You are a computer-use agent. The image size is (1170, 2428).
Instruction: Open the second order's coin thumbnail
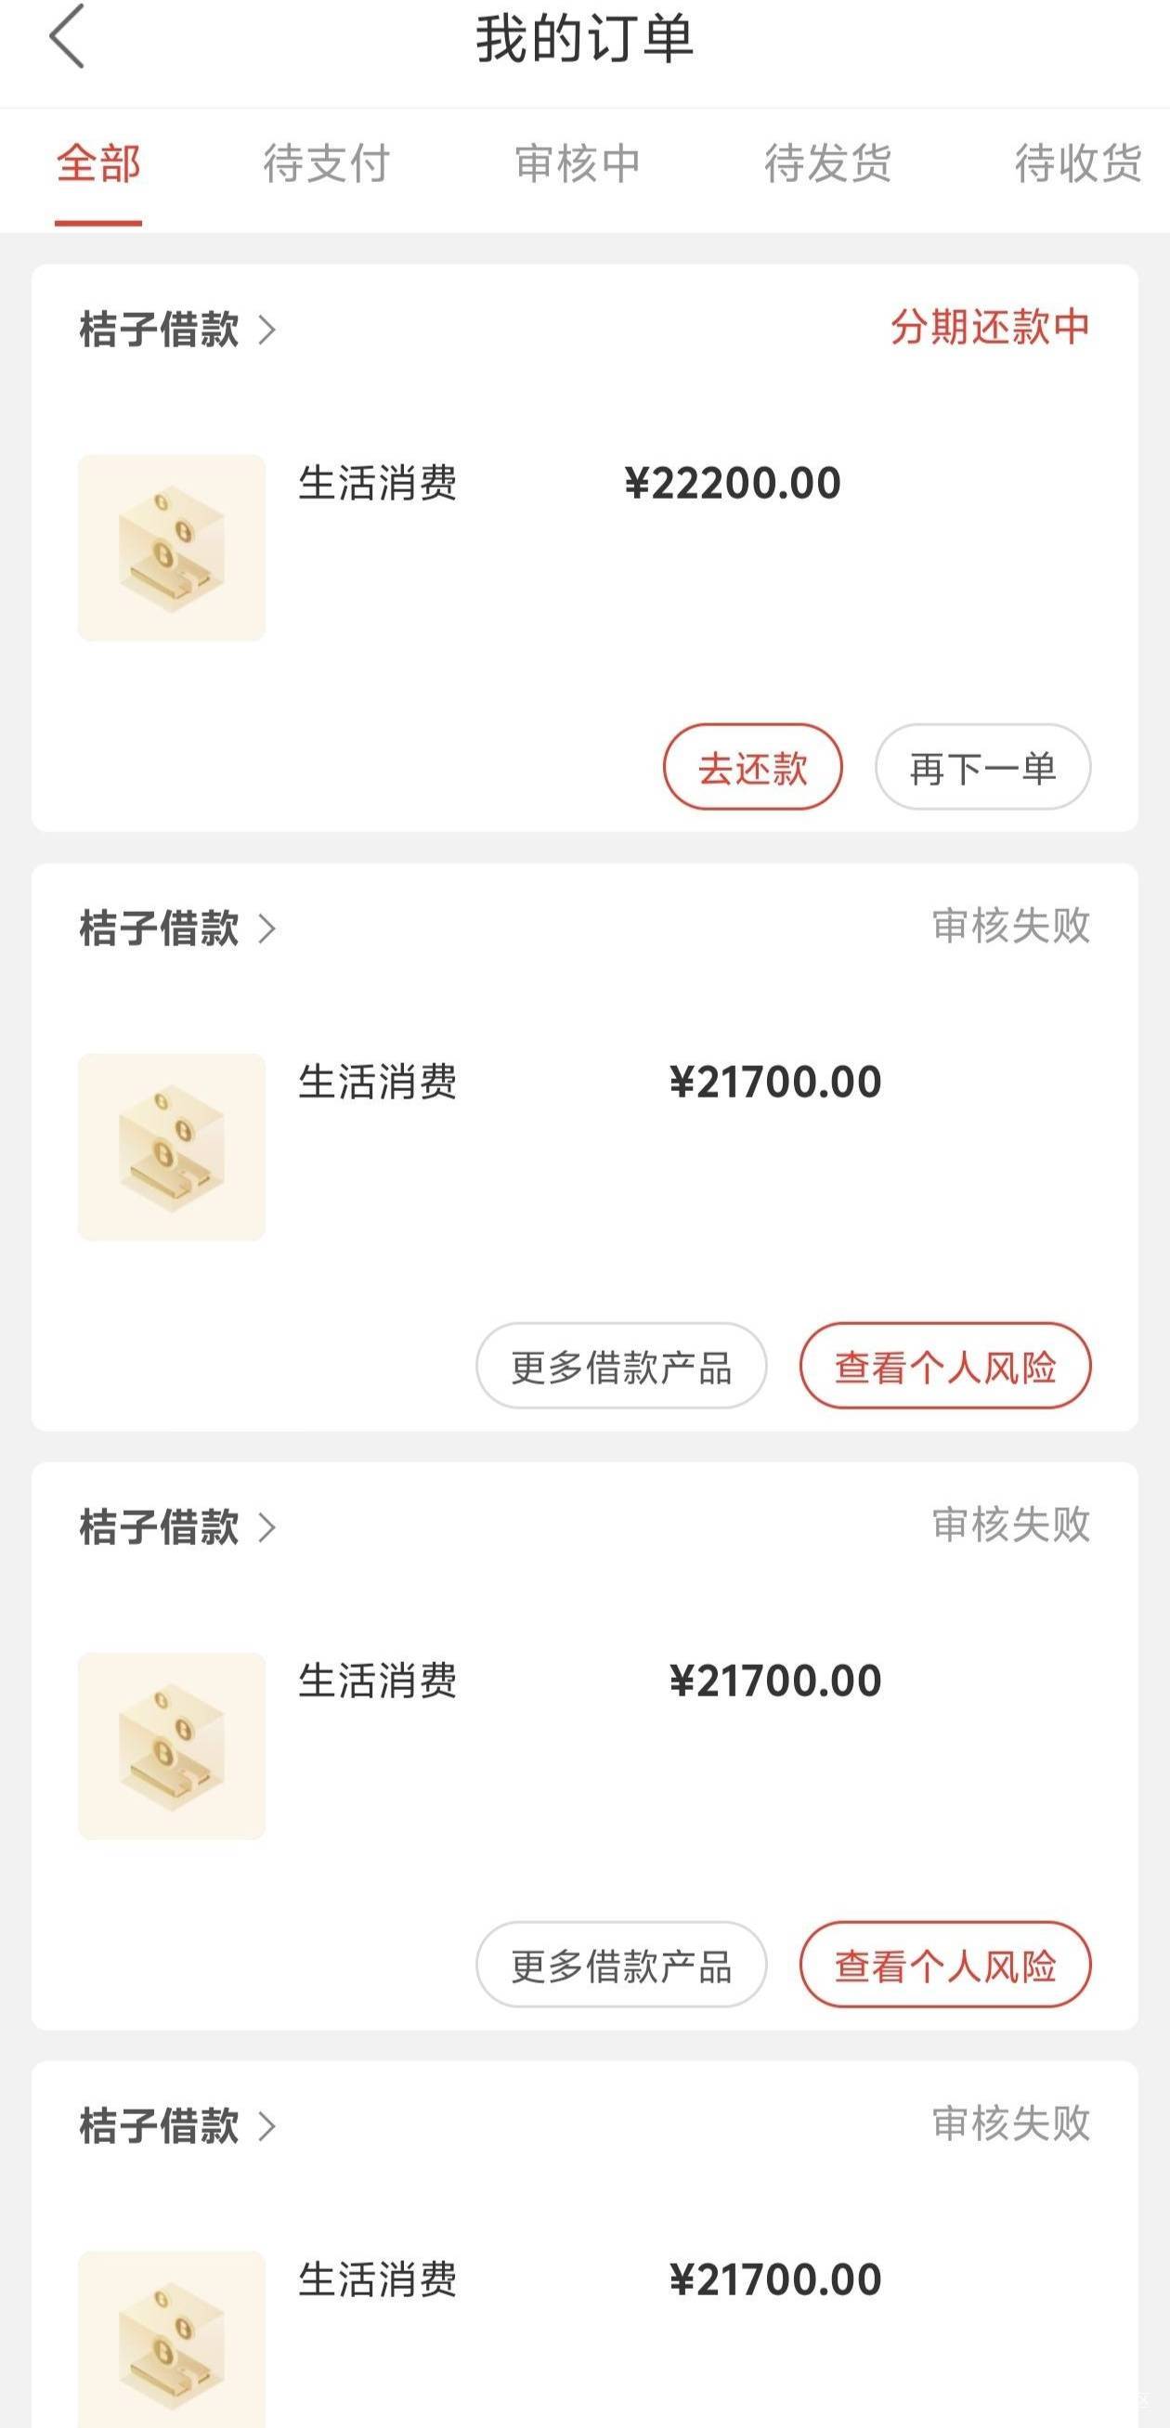pos(172,1146)
